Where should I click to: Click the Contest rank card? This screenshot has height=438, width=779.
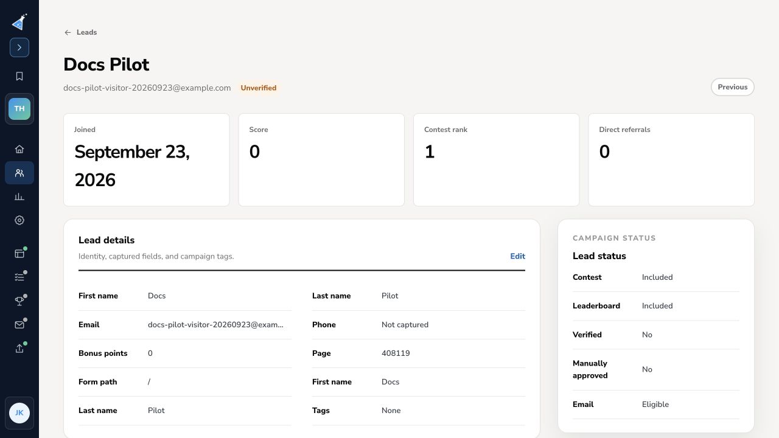coord(497,159)
